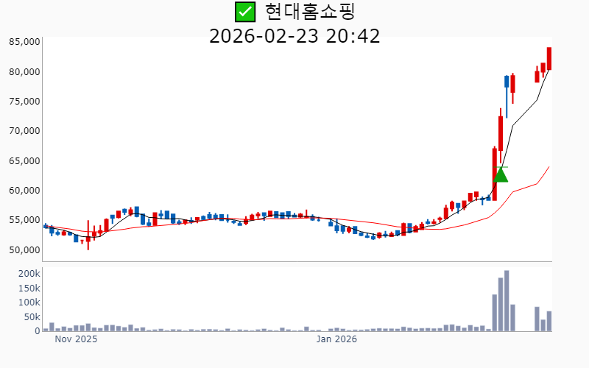Viewport: 589px width, 368px height.
Task: Click the 50,000 price axis label
Action: (x=24, y=250)
